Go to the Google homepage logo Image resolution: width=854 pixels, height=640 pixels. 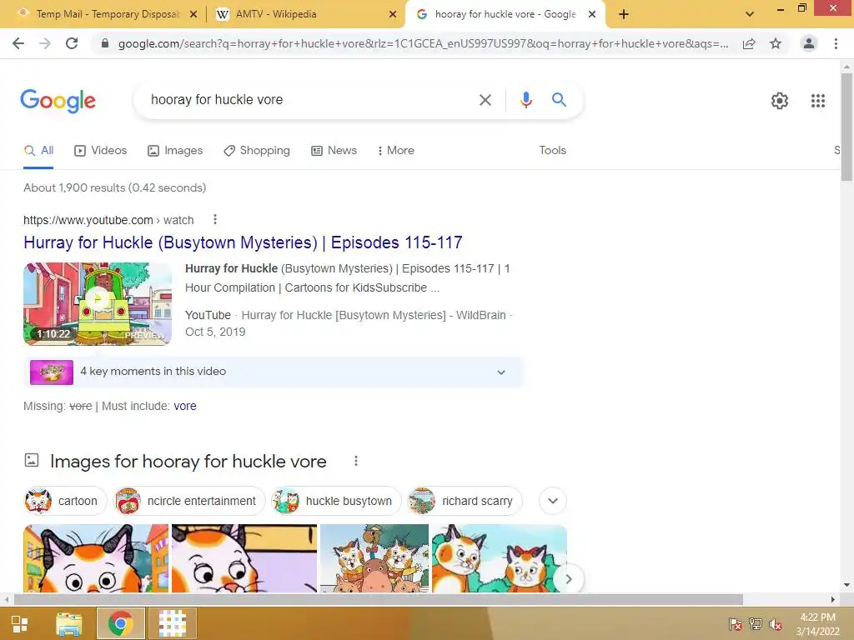pyautogui.click(x=58, y=101)
